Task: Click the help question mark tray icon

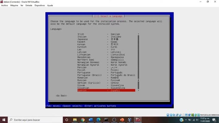Action: 181,120
